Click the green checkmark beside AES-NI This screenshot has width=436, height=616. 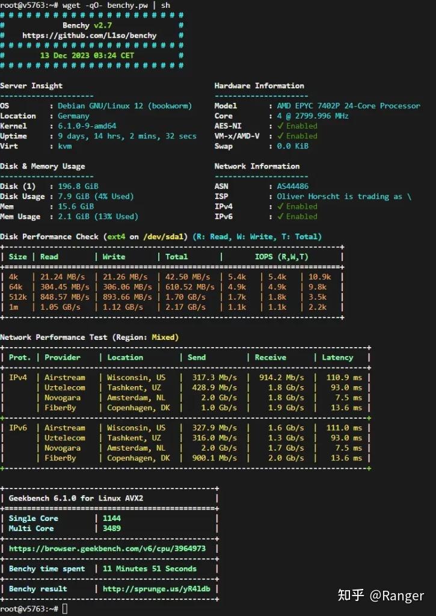coord(280,126)
